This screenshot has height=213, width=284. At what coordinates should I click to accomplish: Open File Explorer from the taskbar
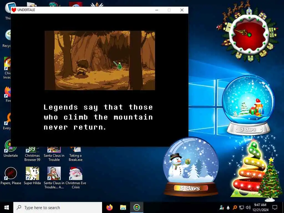pyautogui.click(x=123, y=207)
